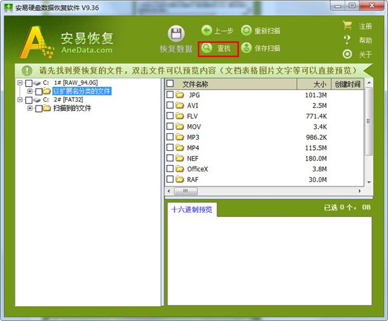Check the 以扩展名分类的文件 checkbox
Viewport: 388px width, 321px height.
(39, 92)
